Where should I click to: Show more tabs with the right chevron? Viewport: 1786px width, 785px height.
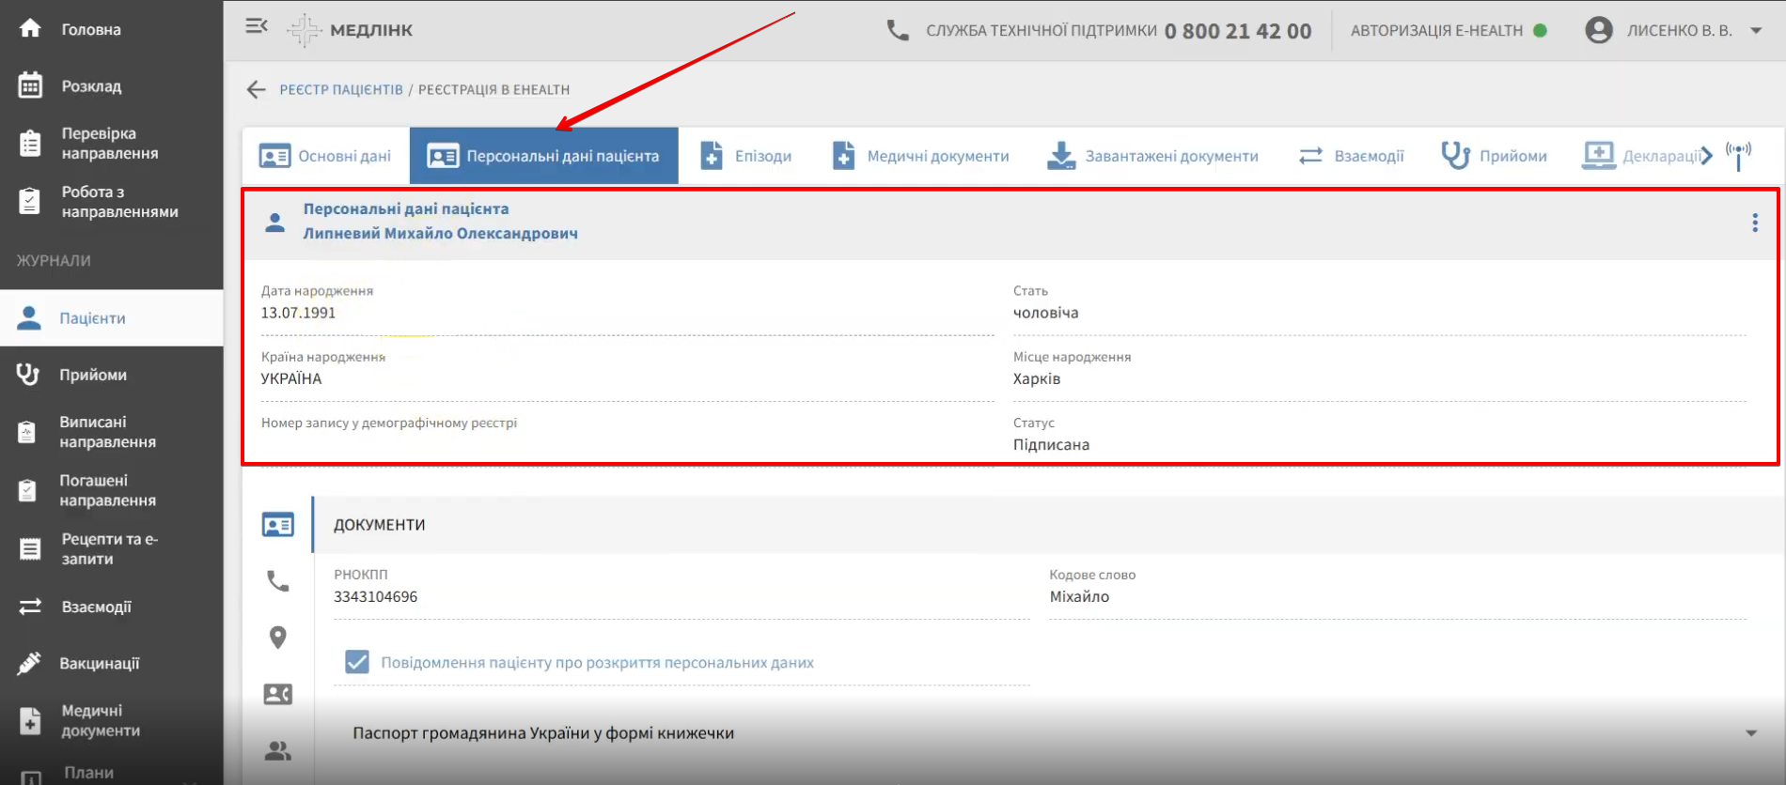[x=1707, y=156]
